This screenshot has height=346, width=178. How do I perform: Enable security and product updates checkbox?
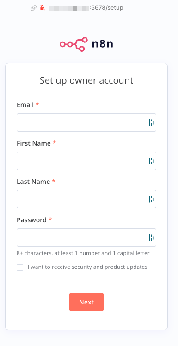[x=20, y=267]
